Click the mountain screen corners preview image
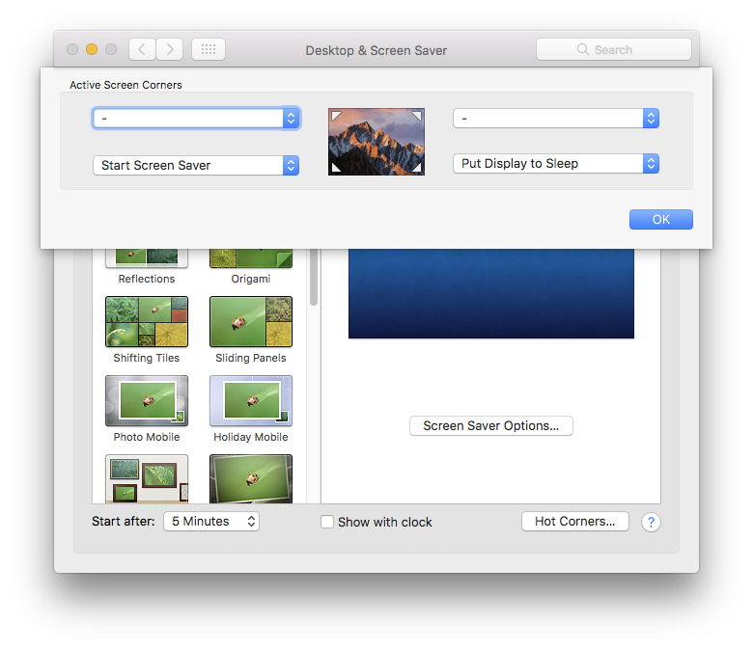This screenshot has width=753, height=650. [376, 142]
